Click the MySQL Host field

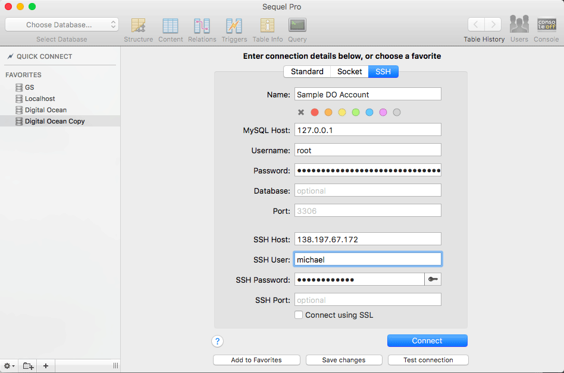368,130
